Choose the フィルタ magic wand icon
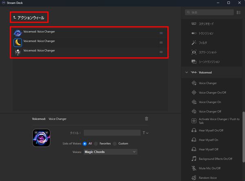The image size is (245, 181). [x=194, y=43]
